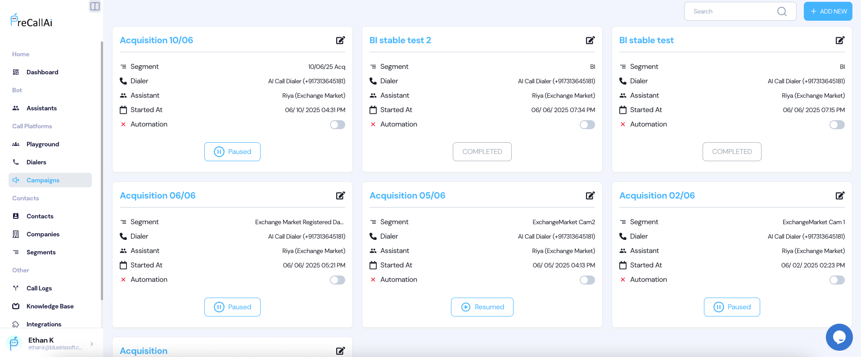Click the Integrations puzzle icon
The image size is (861, 357).
16,324
